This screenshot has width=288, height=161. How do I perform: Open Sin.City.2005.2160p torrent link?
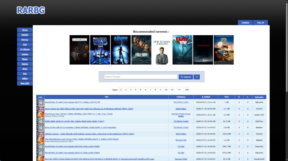click(100, 159)
